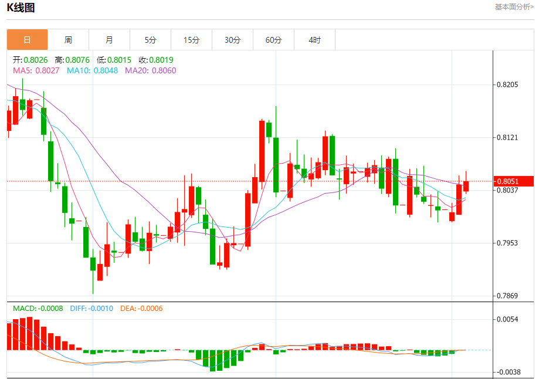Click the 收:0.8019 close value
The height and width of the screenshot is (379, 539).
coord(156,60)
